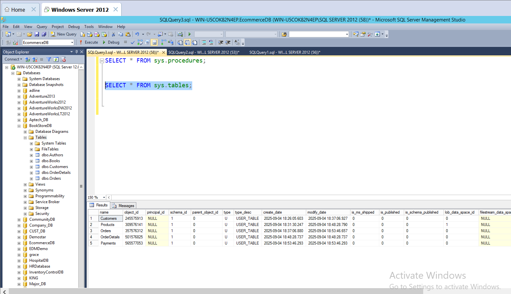The height and width of the screenshot is (294, 511).
Task: Click Object Explorer Disconnect icon
Action: click(x=34, y=59)
